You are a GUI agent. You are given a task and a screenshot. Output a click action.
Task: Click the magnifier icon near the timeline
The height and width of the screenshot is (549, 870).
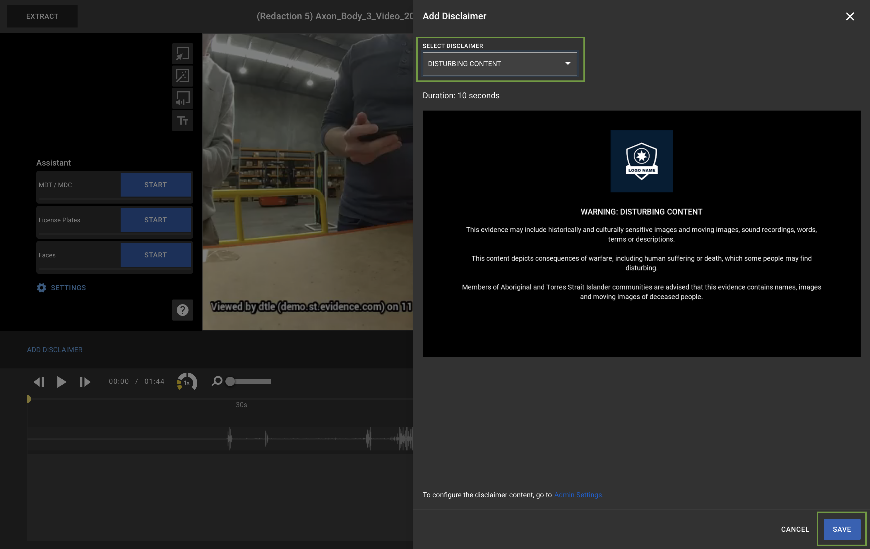[217, 381]
